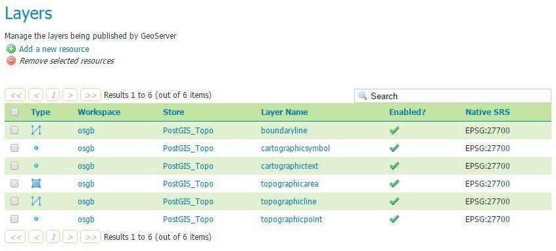
Task: Go to first page using top << button
Action: tap(15, 95)
